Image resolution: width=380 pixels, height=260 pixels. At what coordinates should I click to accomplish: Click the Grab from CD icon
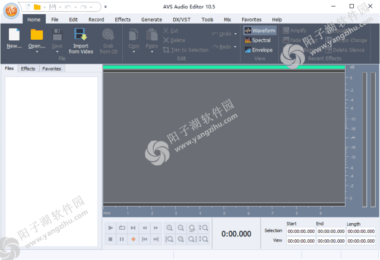(108, 34)
